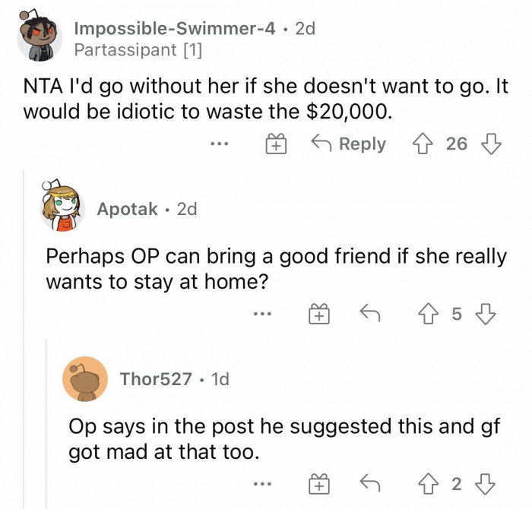532x509 pixels.
Task: Reply to Impossible-Swimmer-4's comment
Action: coord(350,144)
